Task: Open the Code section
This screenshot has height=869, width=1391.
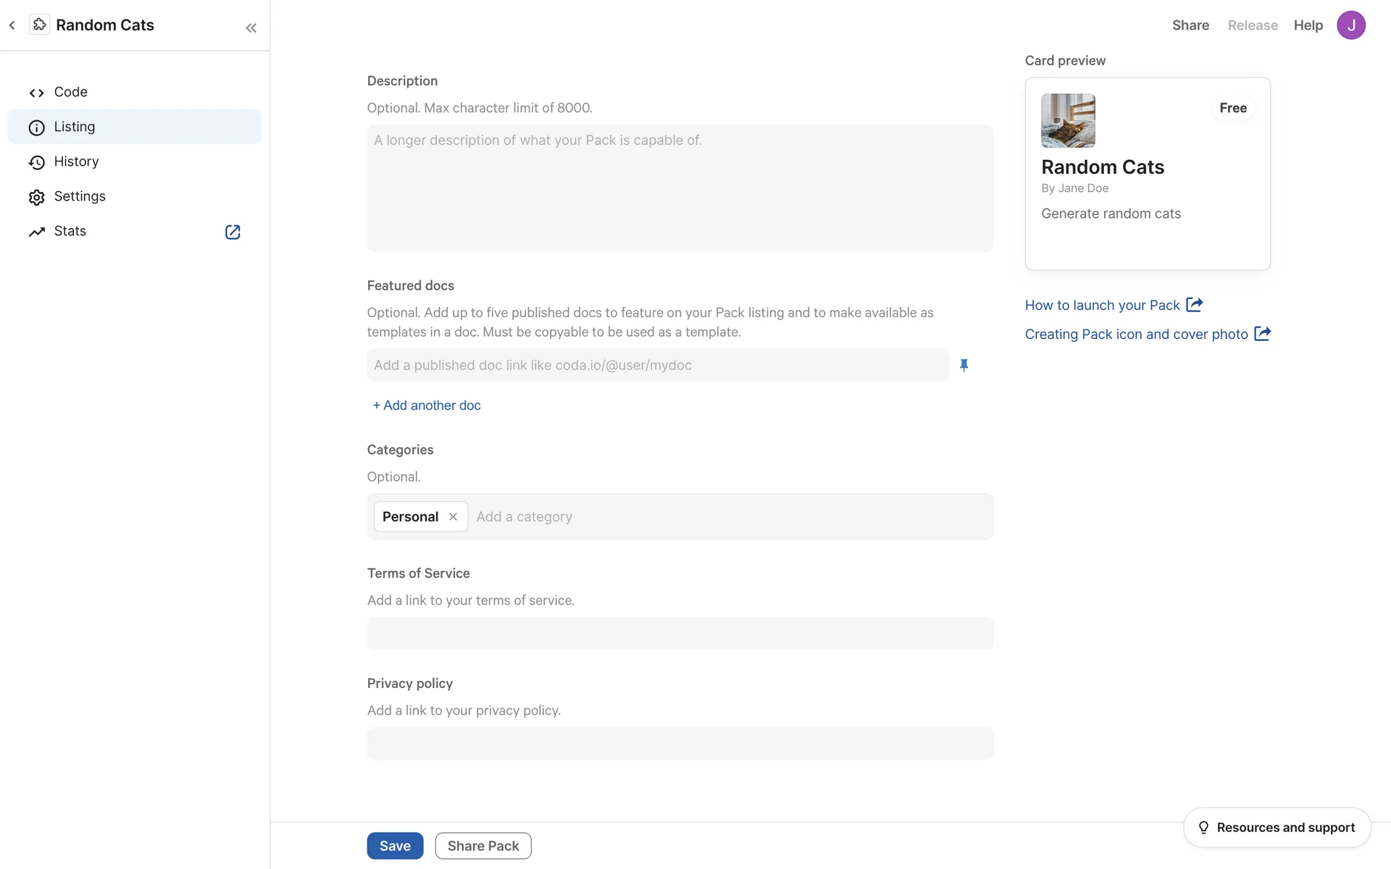Action: pos(70,92)
